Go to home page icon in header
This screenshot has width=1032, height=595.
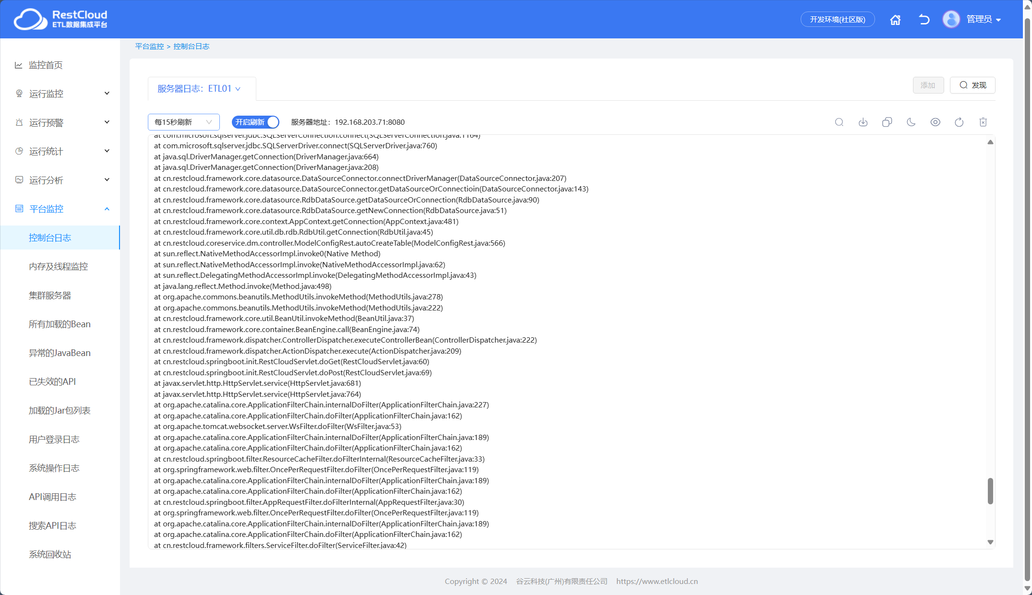pyautogui.click(x=895, y=20)
